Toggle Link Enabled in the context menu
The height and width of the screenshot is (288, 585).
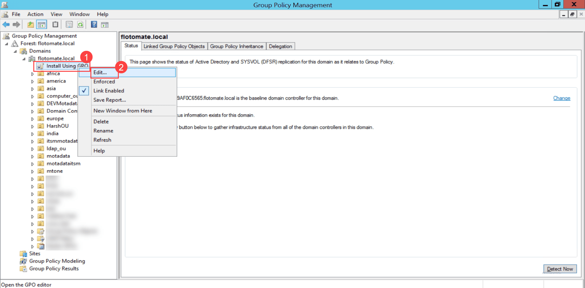pyautogui.click(x=109, y=91)
